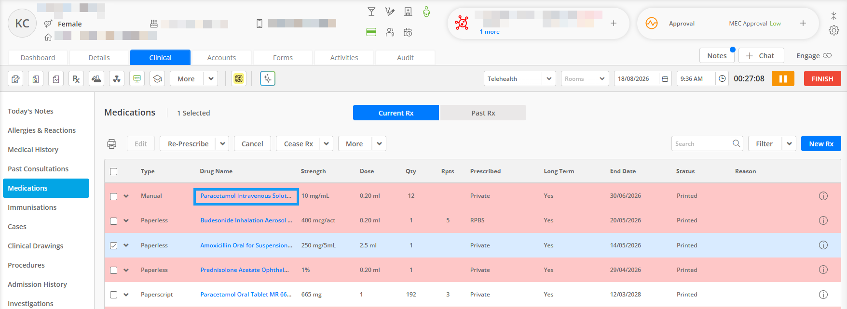The width and height of the screenshot is (847, 309).
Task: Start a new Chat
Action: coord(761,56)
